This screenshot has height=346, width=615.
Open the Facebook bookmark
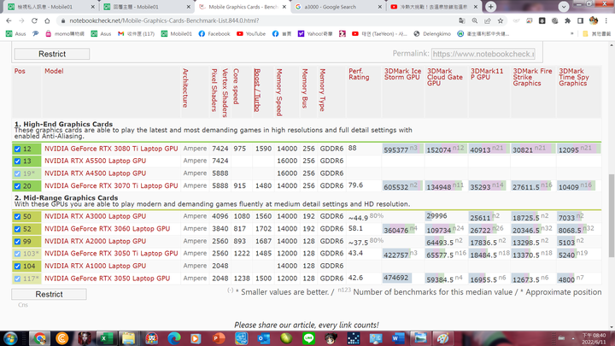(x=214, y=33)
